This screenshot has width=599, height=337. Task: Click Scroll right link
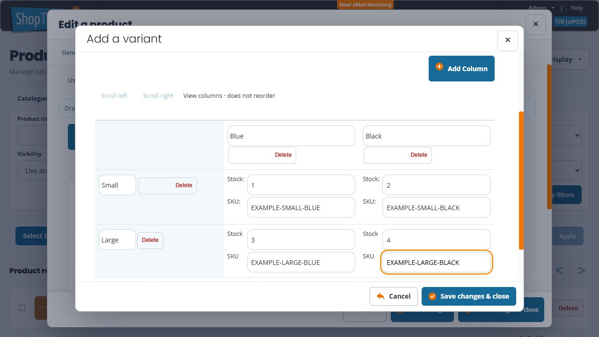[158, 95]
